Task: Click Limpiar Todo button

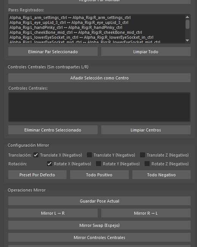Action: coord(146,52)
